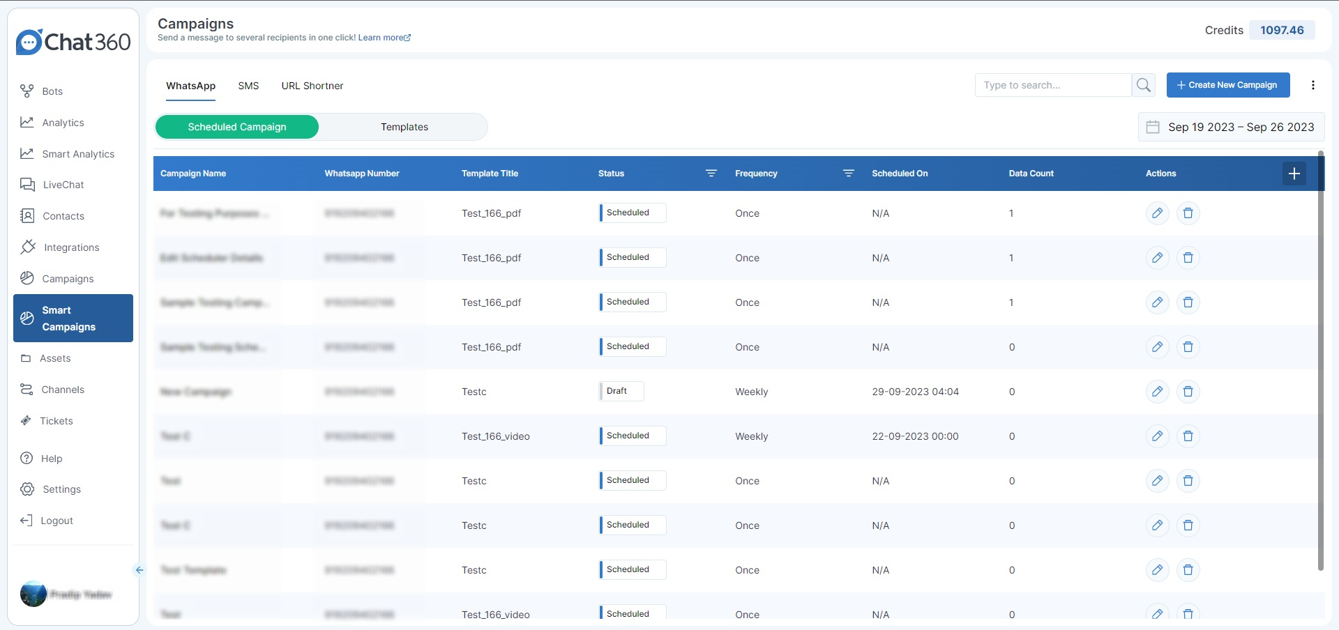Edit the Draft Testc campaign
Viewport: 1339px width, 630px height.
coord(1158,392)
